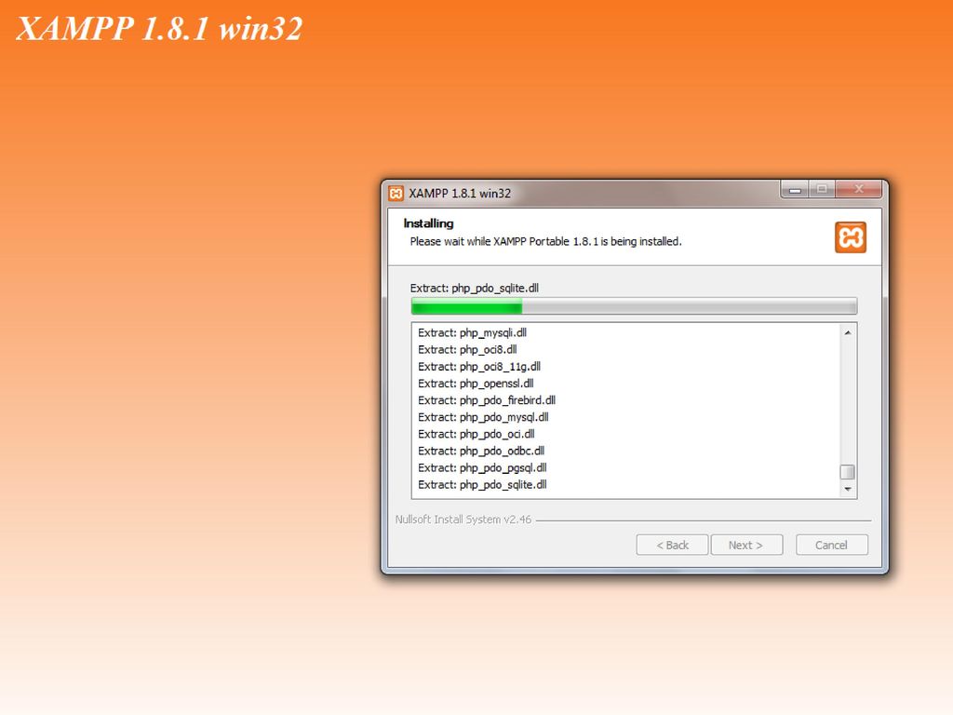Viewport: 953px width, 715px height.
Task: Select the php_oci8_11g.dll log line
Action: click(479, 366)
